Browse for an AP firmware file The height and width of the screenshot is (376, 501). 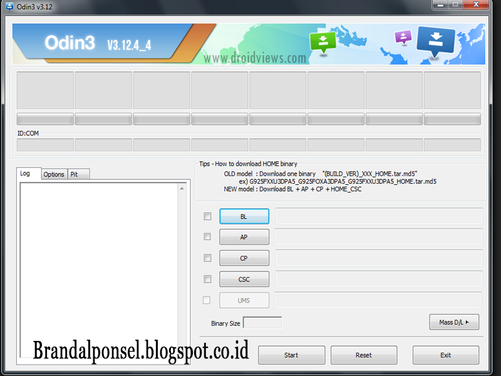click(x=244, y=237)
